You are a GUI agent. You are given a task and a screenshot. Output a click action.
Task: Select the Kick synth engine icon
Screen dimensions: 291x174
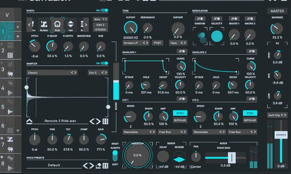pos(57,25)
